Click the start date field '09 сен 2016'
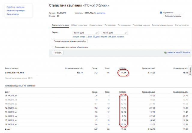 (x=85, y=33)
